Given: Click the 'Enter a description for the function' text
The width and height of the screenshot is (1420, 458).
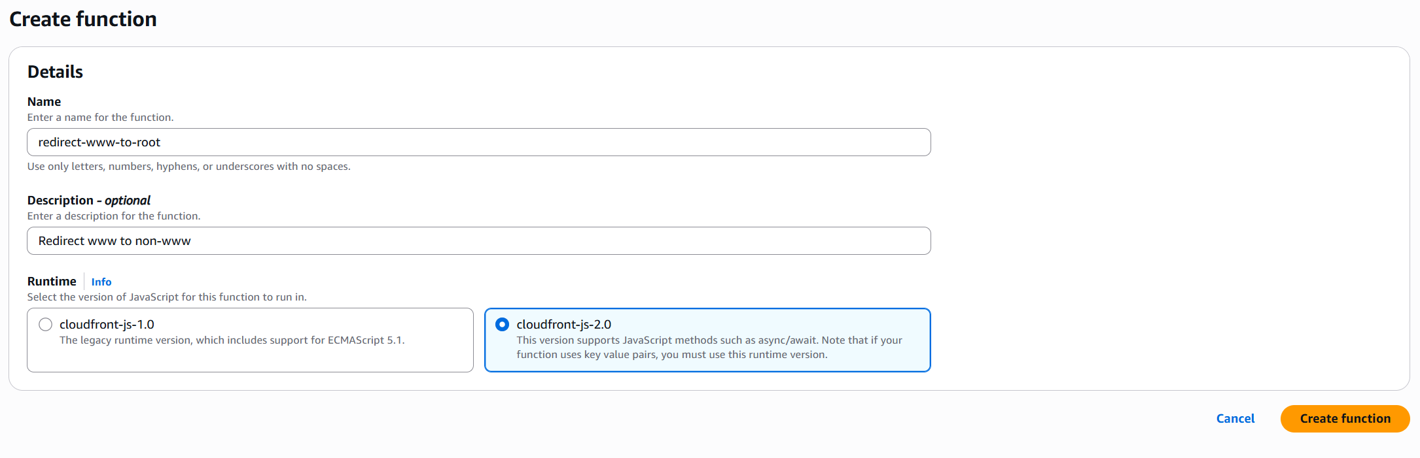Looking at the screenshot, I should pos(114,216).
